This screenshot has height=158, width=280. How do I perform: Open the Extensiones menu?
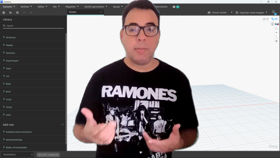(x=161, y=7)
